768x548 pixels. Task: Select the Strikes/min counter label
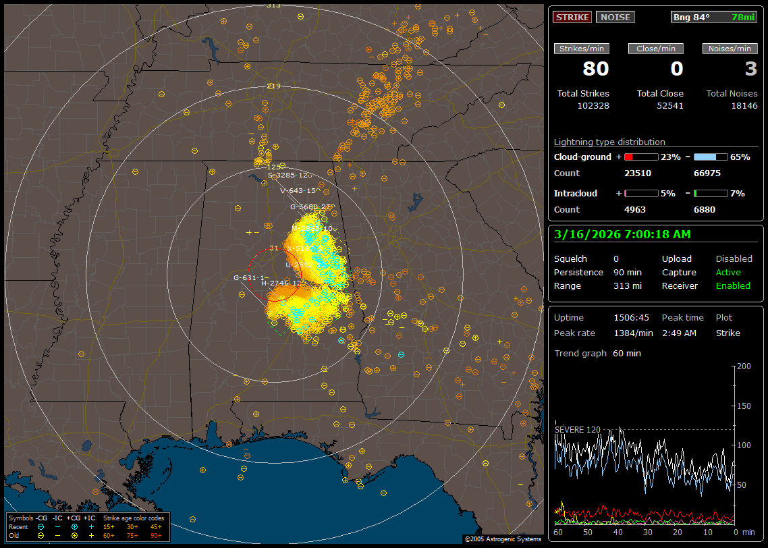coord(582,49)
